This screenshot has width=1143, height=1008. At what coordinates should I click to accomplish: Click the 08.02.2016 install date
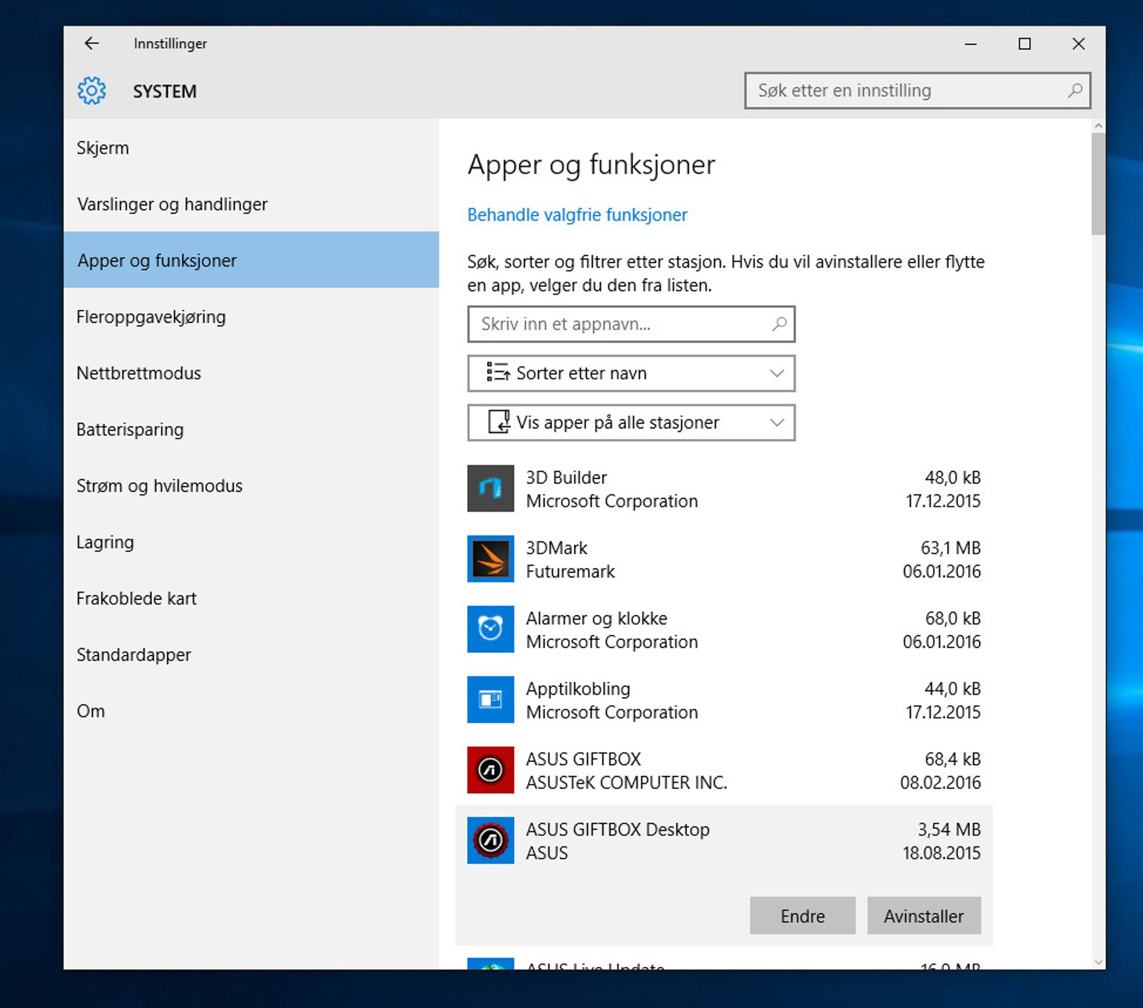pyautogui.click(x=941, y=782)
